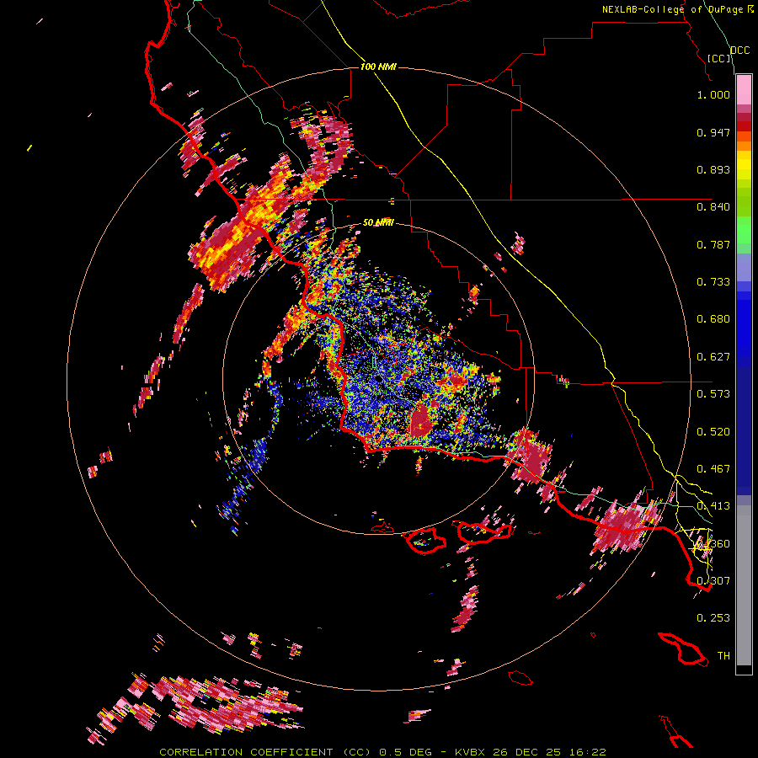The image size is (758, 758).
Task: Click the 0.467 legend value
Action: [713, 469]
